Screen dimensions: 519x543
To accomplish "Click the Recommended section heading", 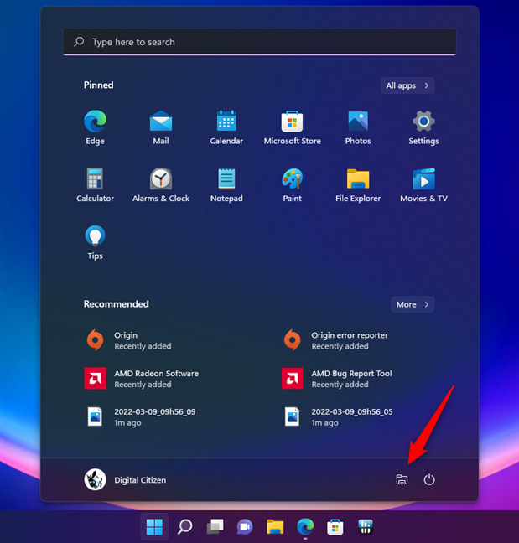I will [x=116, y=304].
